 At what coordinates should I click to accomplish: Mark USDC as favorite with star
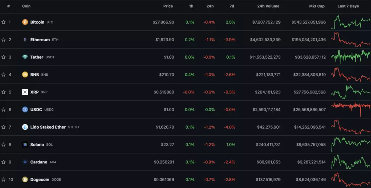click(x=4, y=109)
